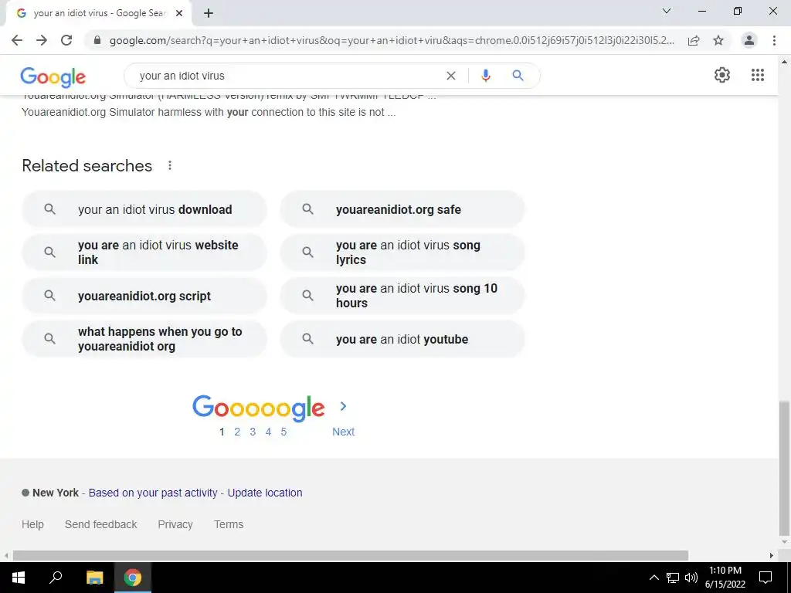791x593 pixels.
Task: Search 'what happens when you go to youareanidiot org'
Action: tap(144, 339)
